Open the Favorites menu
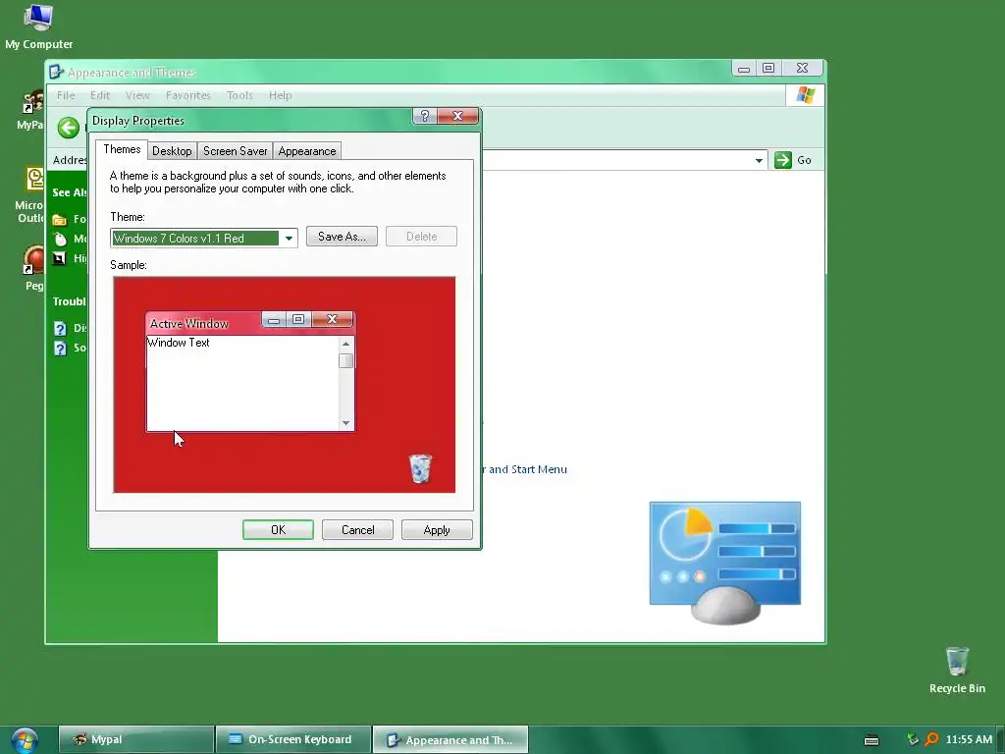The width and height of the screenshot is (1005, 754). 187,95
